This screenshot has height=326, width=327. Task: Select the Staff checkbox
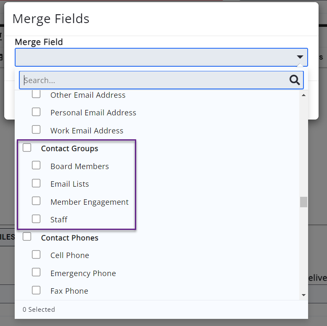click(36, 219)
